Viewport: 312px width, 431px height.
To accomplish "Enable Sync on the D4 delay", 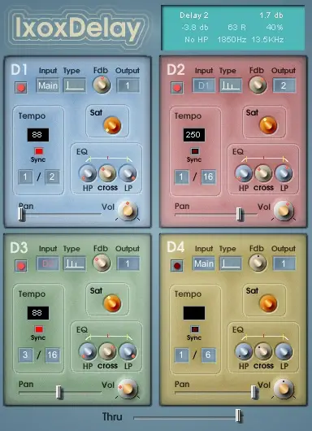I will (x=195, y=329).
